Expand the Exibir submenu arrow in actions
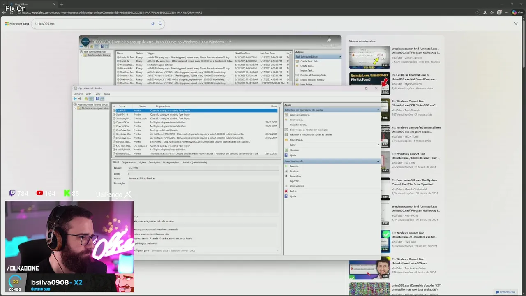 tap(378, 145)
